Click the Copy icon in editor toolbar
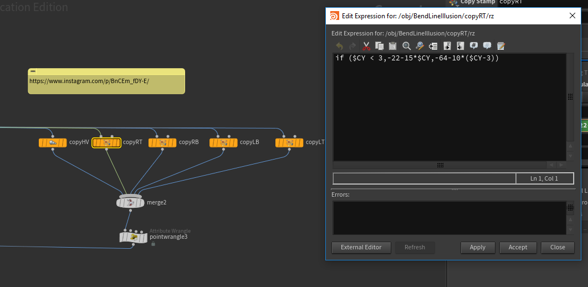 [x=380, y=46]
